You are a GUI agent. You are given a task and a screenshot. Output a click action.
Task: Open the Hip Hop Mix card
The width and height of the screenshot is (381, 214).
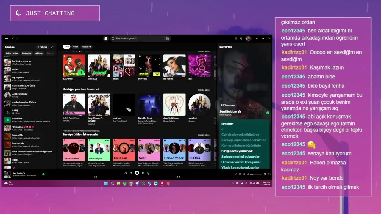(x=174, y=67)
